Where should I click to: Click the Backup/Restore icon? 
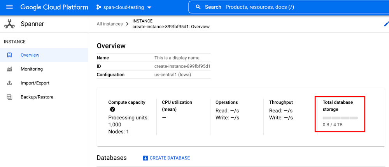pyautogui.click(x=10, y=97)
